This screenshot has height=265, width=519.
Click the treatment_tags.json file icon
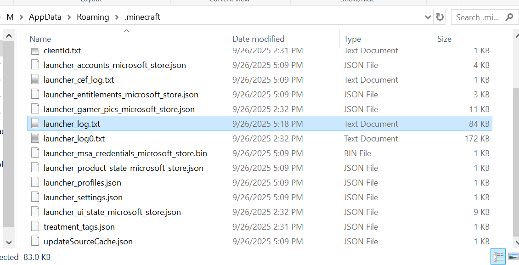coord(35,226)
